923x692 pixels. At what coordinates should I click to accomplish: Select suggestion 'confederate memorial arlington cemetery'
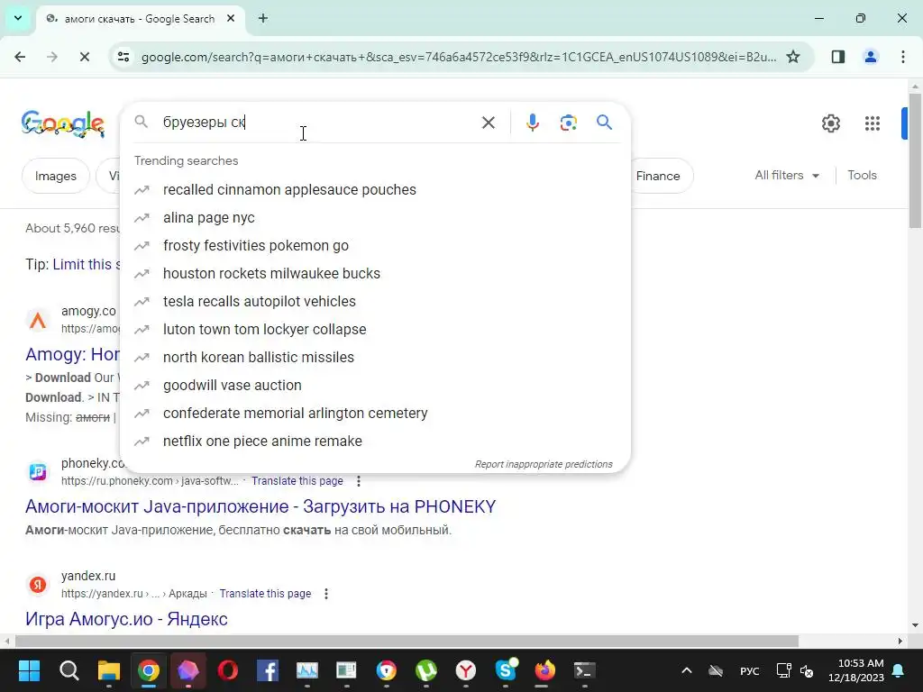(x=376, y=413)
